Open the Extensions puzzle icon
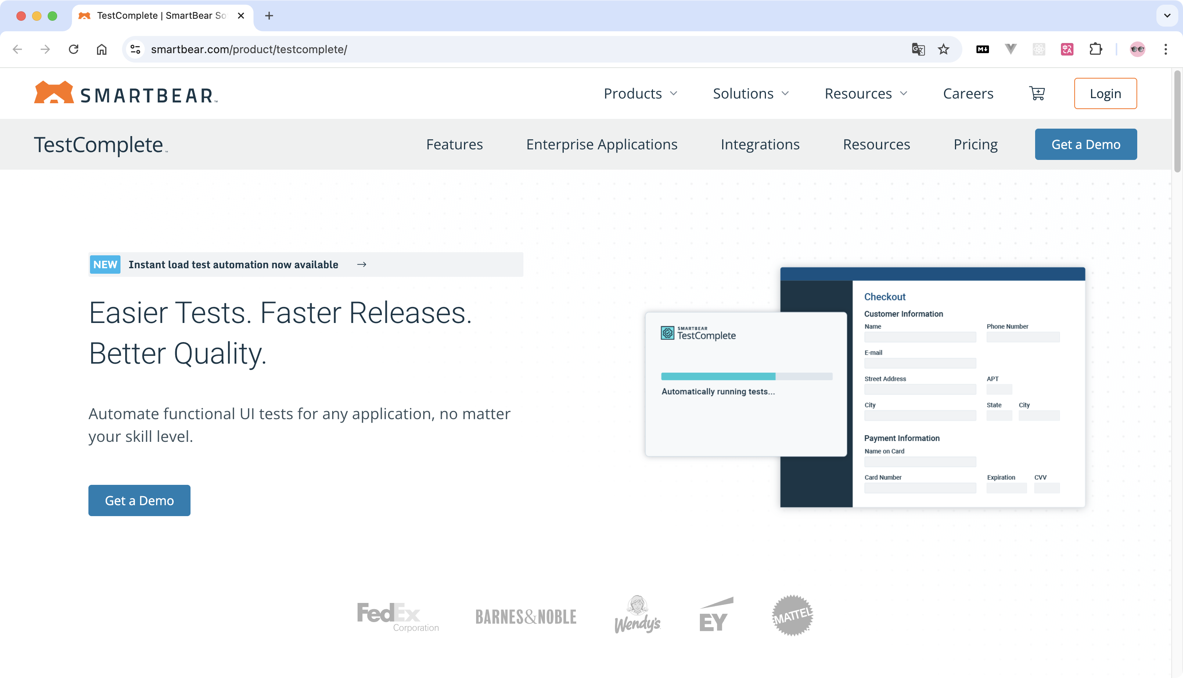 [1095, 49]
